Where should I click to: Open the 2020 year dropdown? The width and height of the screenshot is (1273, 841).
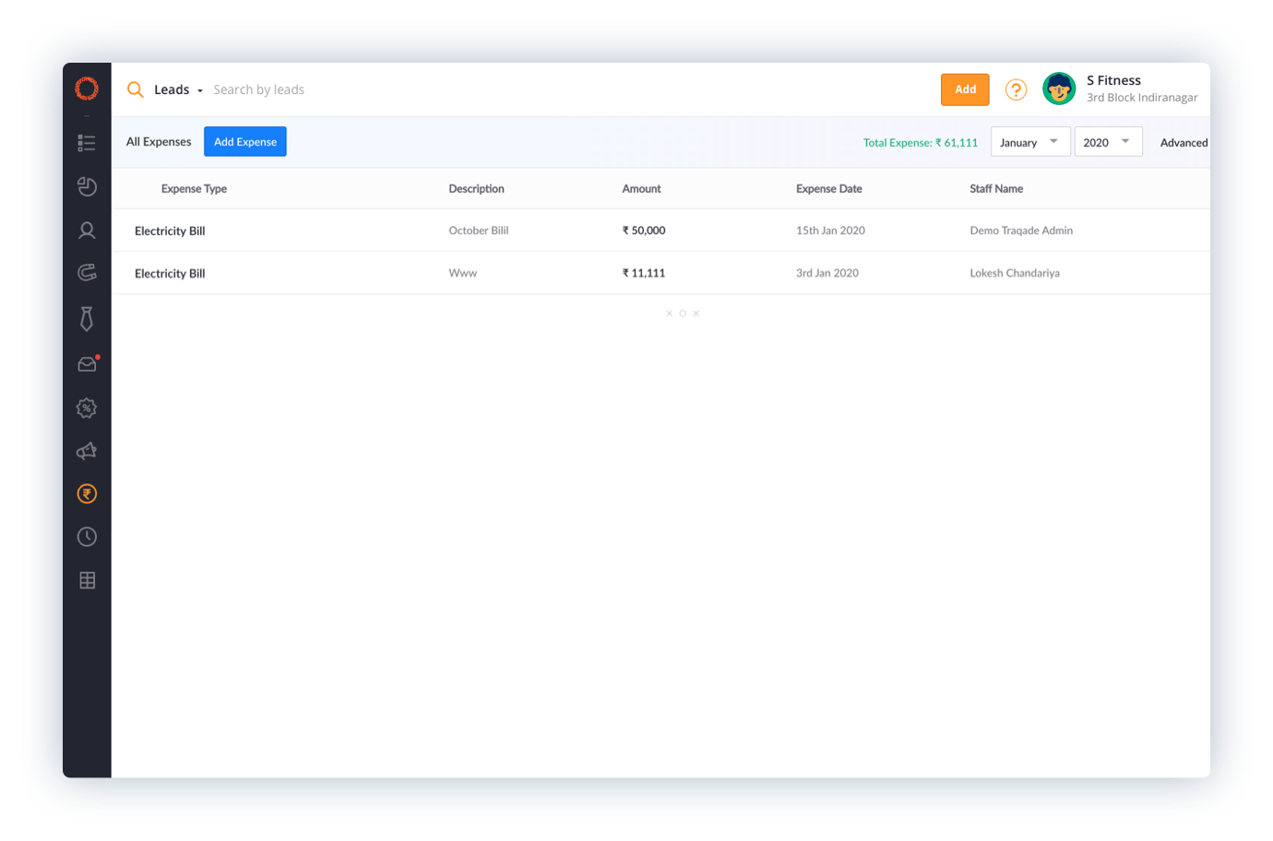(x=1107, y=142)
